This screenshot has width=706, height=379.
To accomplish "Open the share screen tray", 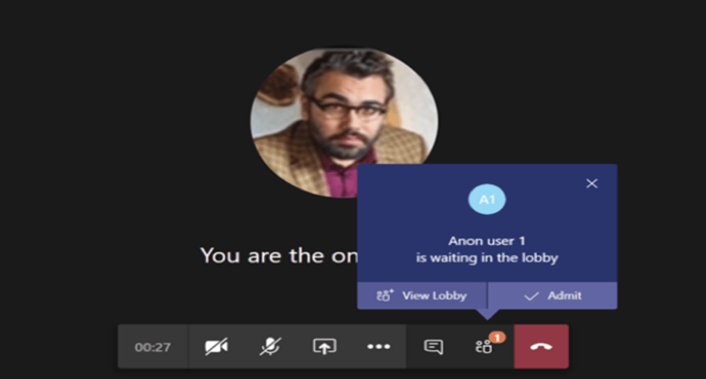I will pos(324,346).
